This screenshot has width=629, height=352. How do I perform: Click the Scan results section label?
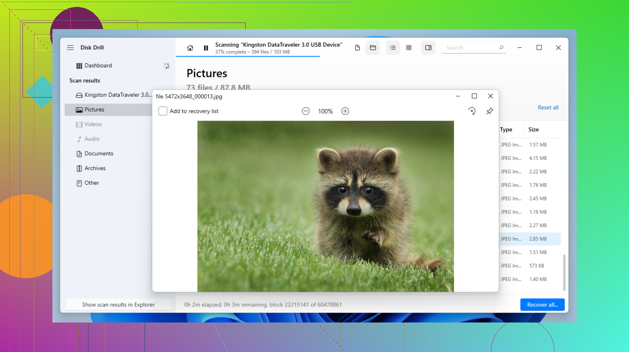click(x=85, y=81)
